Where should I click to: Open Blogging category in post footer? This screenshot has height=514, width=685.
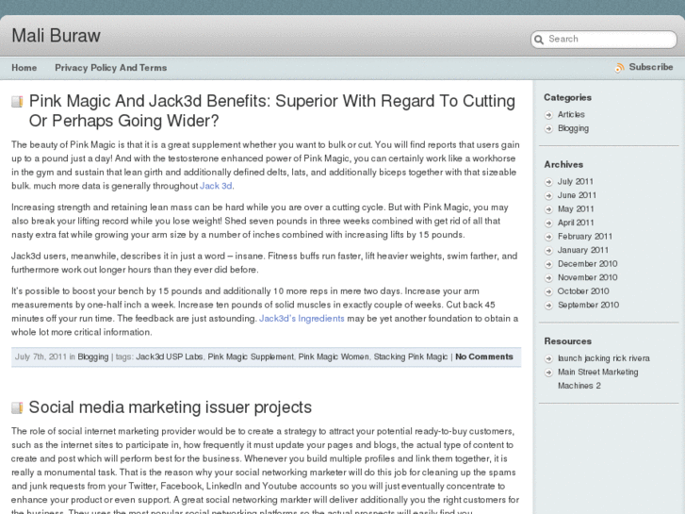[93, 356]
